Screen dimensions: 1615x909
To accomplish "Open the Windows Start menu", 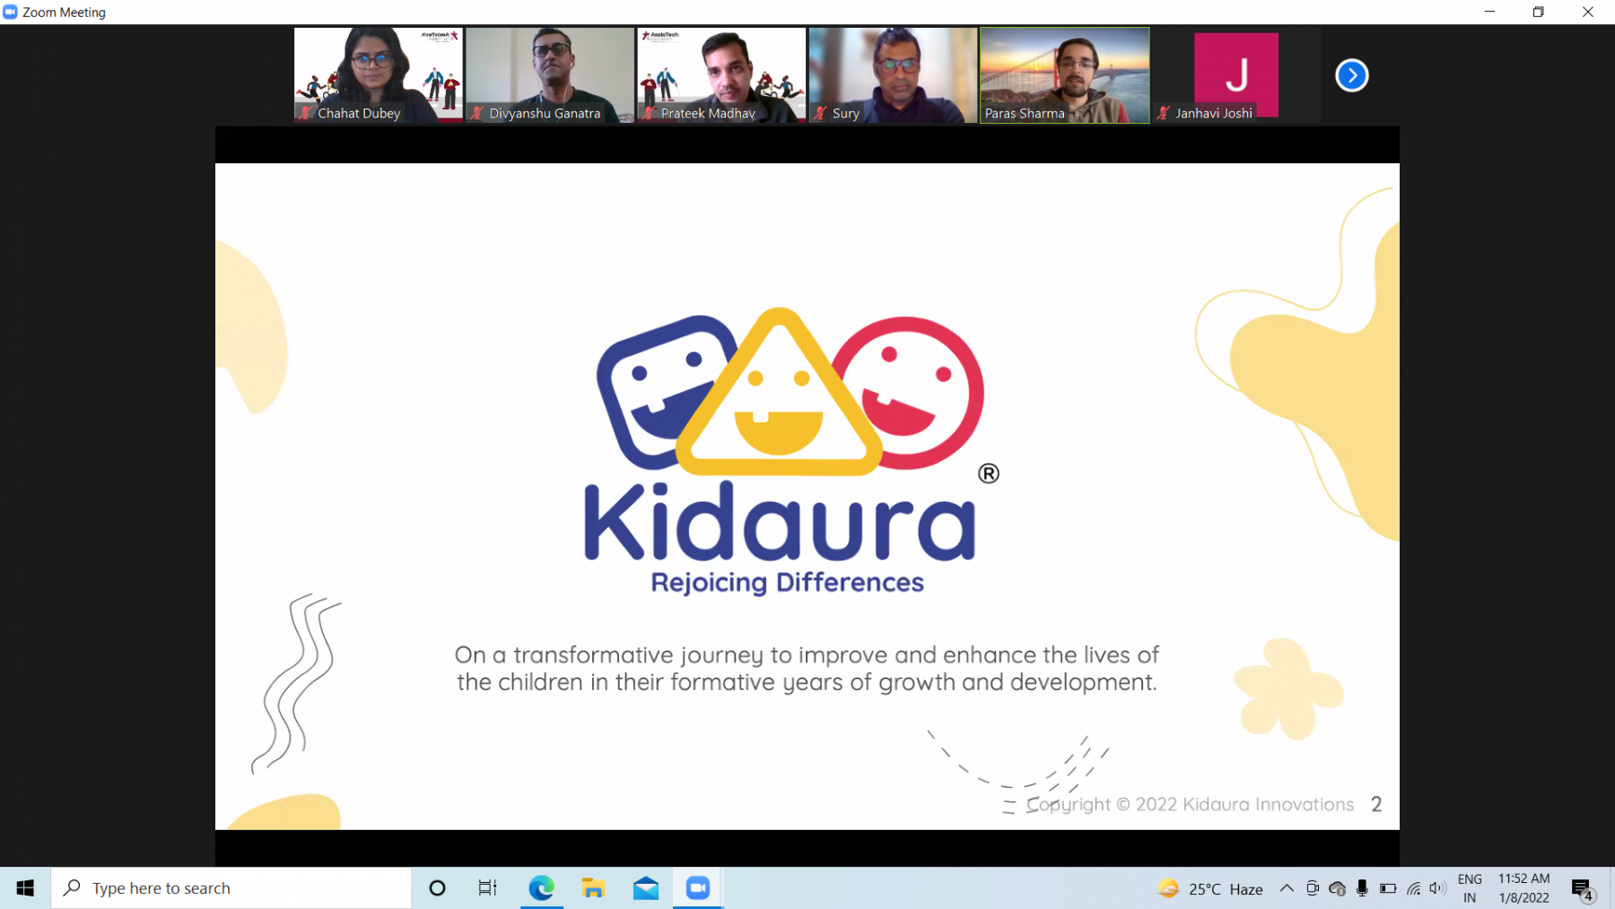I will pyautogui.click(x=25, y=887).
